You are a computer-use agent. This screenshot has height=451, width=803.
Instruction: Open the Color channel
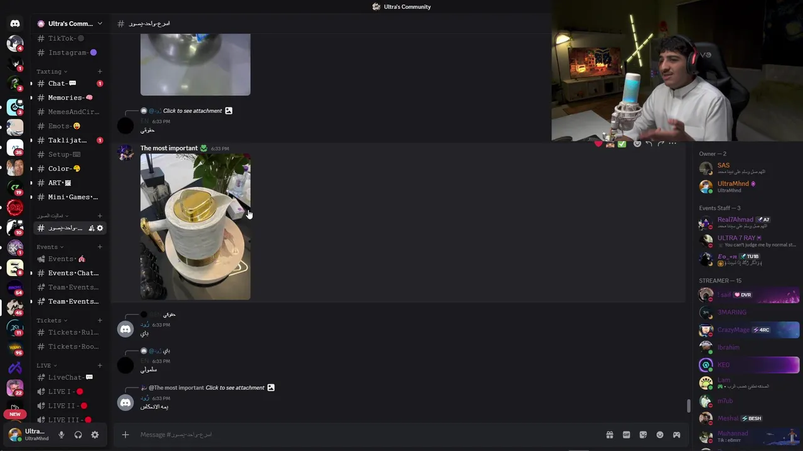pyautogui.click(x=69, y=168)
